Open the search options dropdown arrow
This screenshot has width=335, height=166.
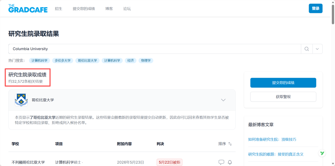point(317,49)
